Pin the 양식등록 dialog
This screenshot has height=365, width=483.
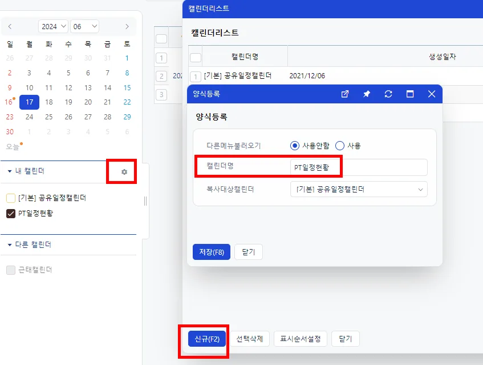tap(367, 94)
